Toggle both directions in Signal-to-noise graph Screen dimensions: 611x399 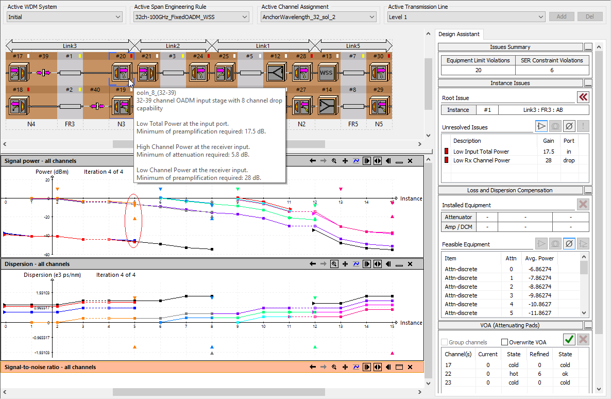[x=378, y=367]
